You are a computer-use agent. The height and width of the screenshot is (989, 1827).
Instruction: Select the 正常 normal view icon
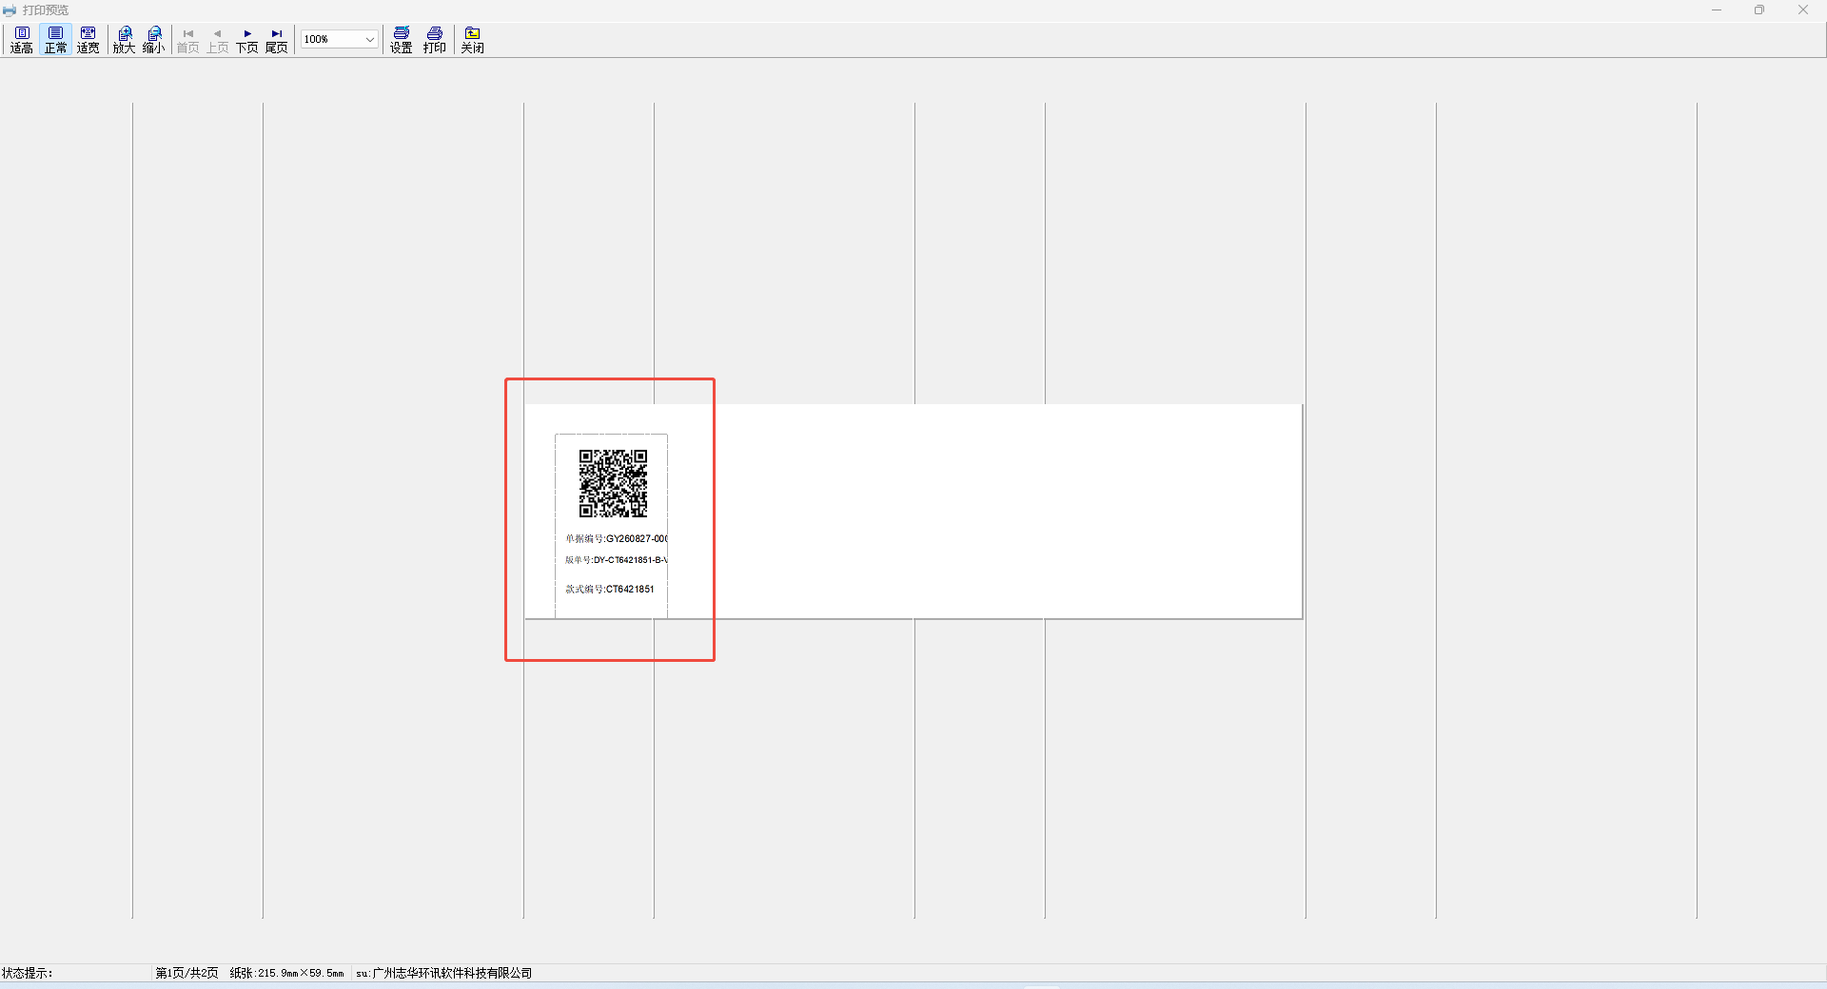coord(55,40)
